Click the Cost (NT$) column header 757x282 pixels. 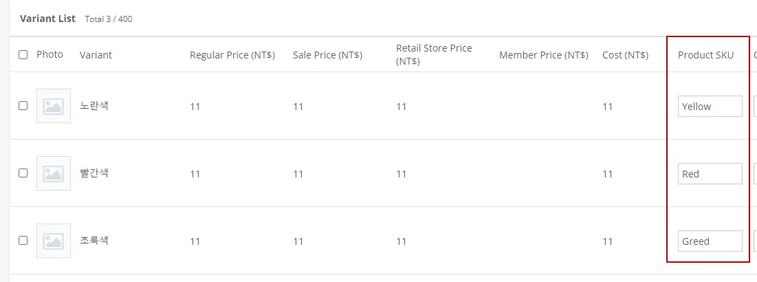(625, 55)
